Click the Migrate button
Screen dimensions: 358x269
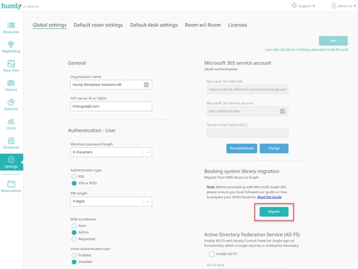pyautogui.click(x=274, y=212)
